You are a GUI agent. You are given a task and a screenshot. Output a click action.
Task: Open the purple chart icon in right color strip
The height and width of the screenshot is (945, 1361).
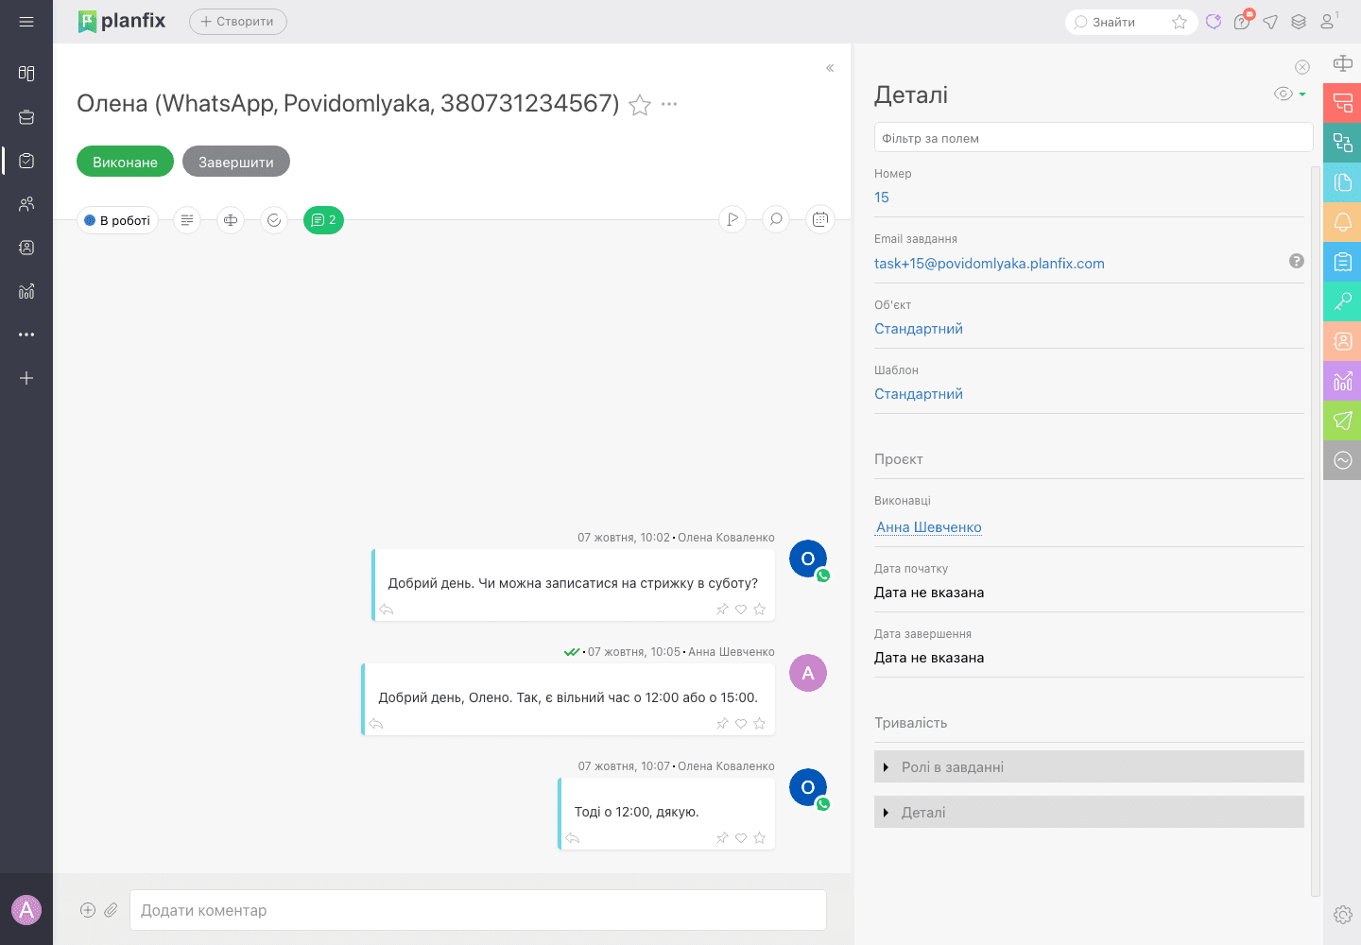click(x=1342, y=381)
